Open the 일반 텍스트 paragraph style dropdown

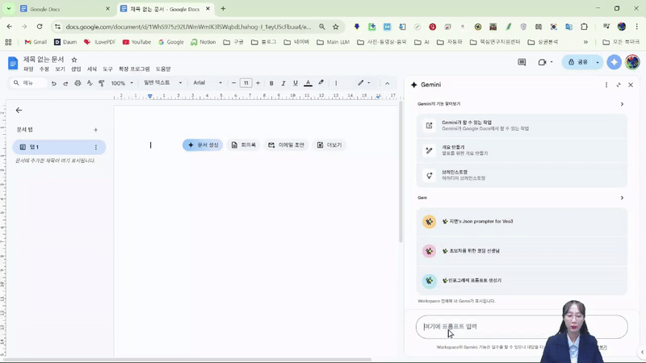[162, 83]
